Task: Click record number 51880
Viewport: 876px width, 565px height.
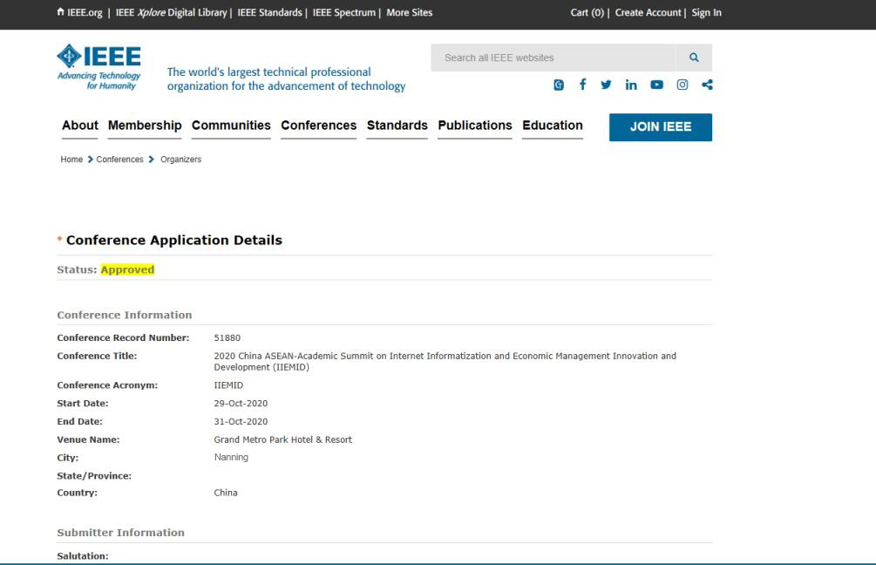Action: [x=227, y=338]
